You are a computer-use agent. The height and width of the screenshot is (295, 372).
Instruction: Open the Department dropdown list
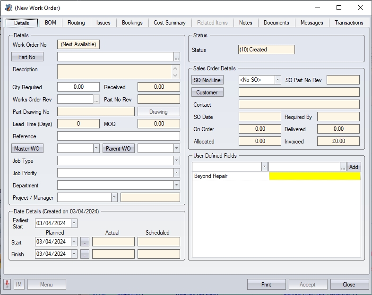(x=176, y=185)
